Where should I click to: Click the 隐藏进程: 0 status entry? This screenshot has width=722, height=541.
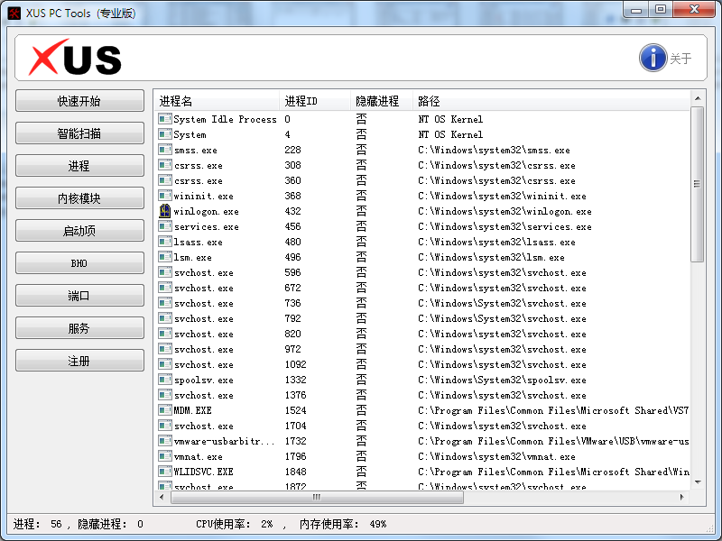pos(110,524)
